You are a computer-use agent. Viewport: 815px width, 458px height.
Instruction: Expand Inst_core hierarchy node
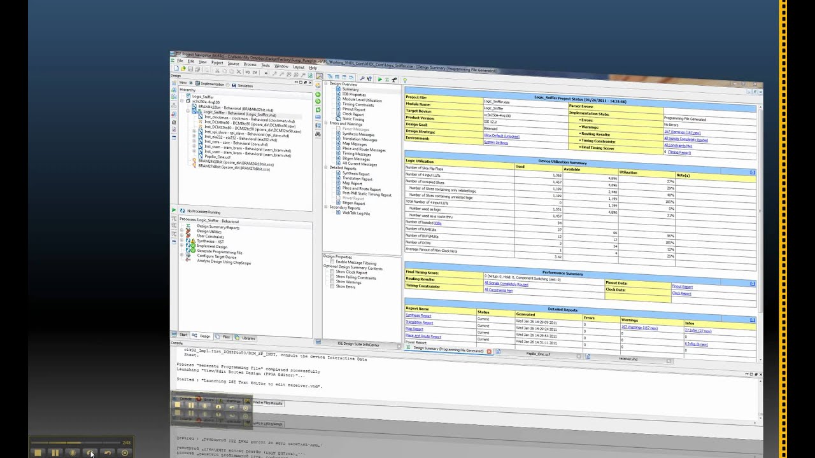pyautogui.click(x=194, y=141)
